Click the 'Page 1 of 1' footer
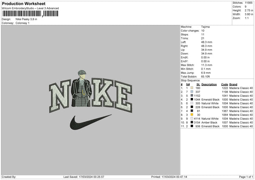 point(246,177)
